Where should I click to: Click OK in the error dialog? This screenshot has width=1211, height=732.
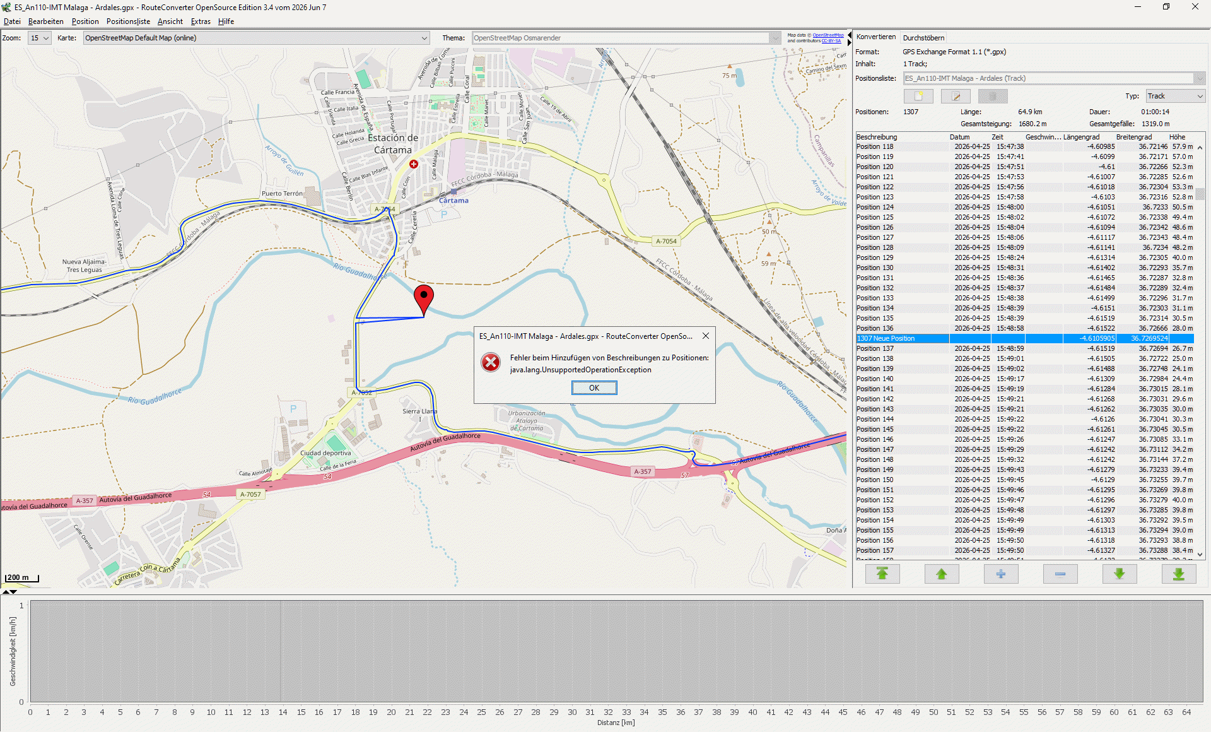[594, 388]
